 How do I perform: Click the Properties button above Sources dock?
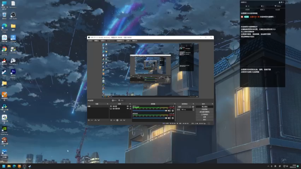click(x=114, y=100)
